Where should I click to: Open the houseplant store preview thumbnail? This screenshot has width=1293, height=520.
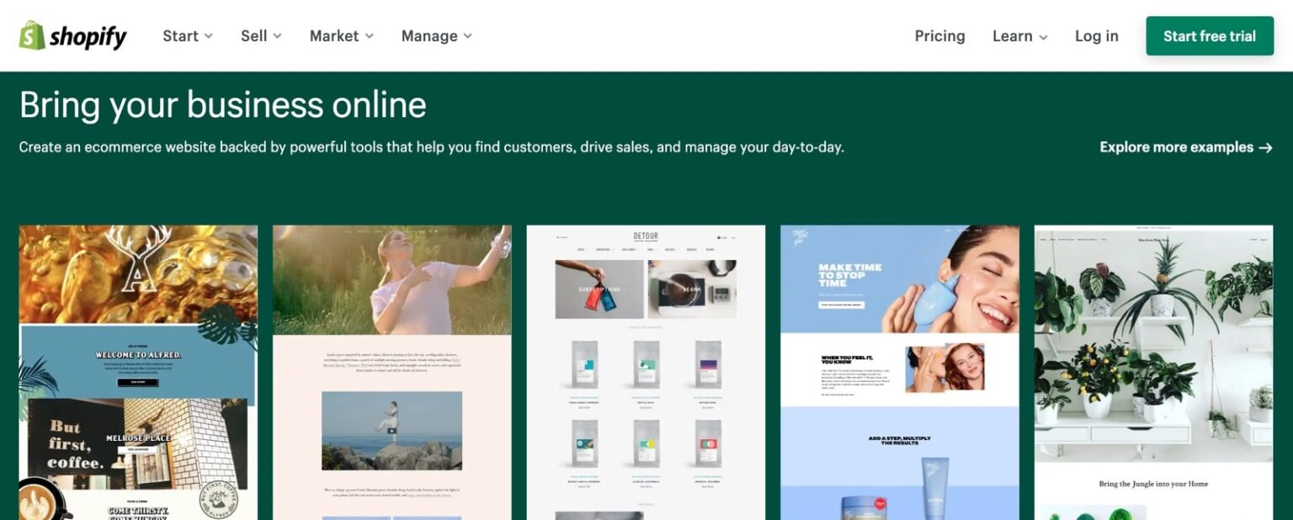(1153, 372)
